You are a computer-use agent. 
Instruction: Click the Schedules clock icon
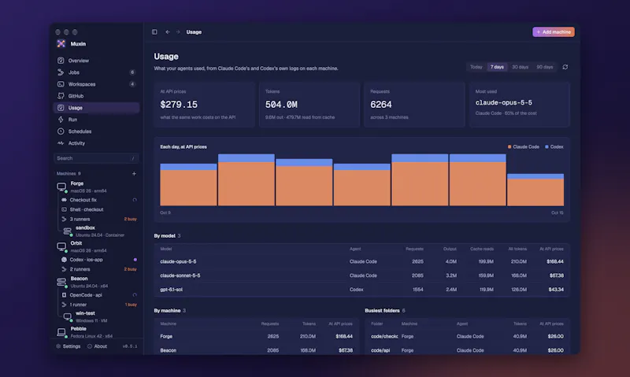[x=61, y=131]
